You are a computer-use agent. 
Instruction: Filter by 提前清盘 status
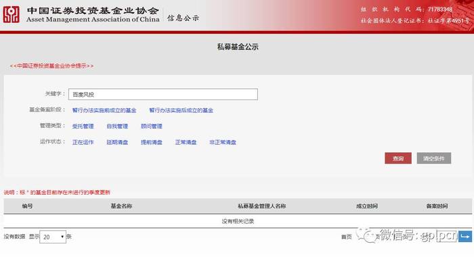[152, 142]
